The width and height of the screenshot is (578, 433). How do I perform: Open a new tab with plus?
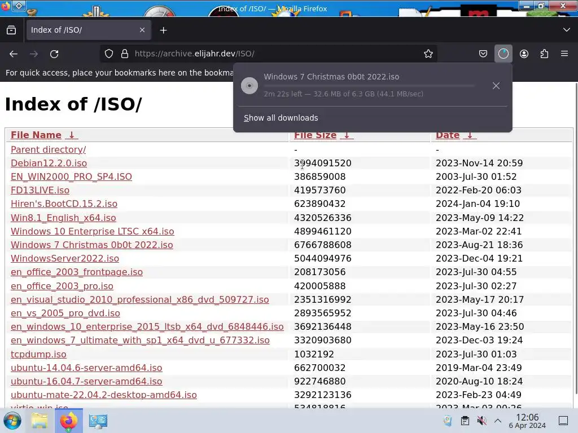(163, 30)
